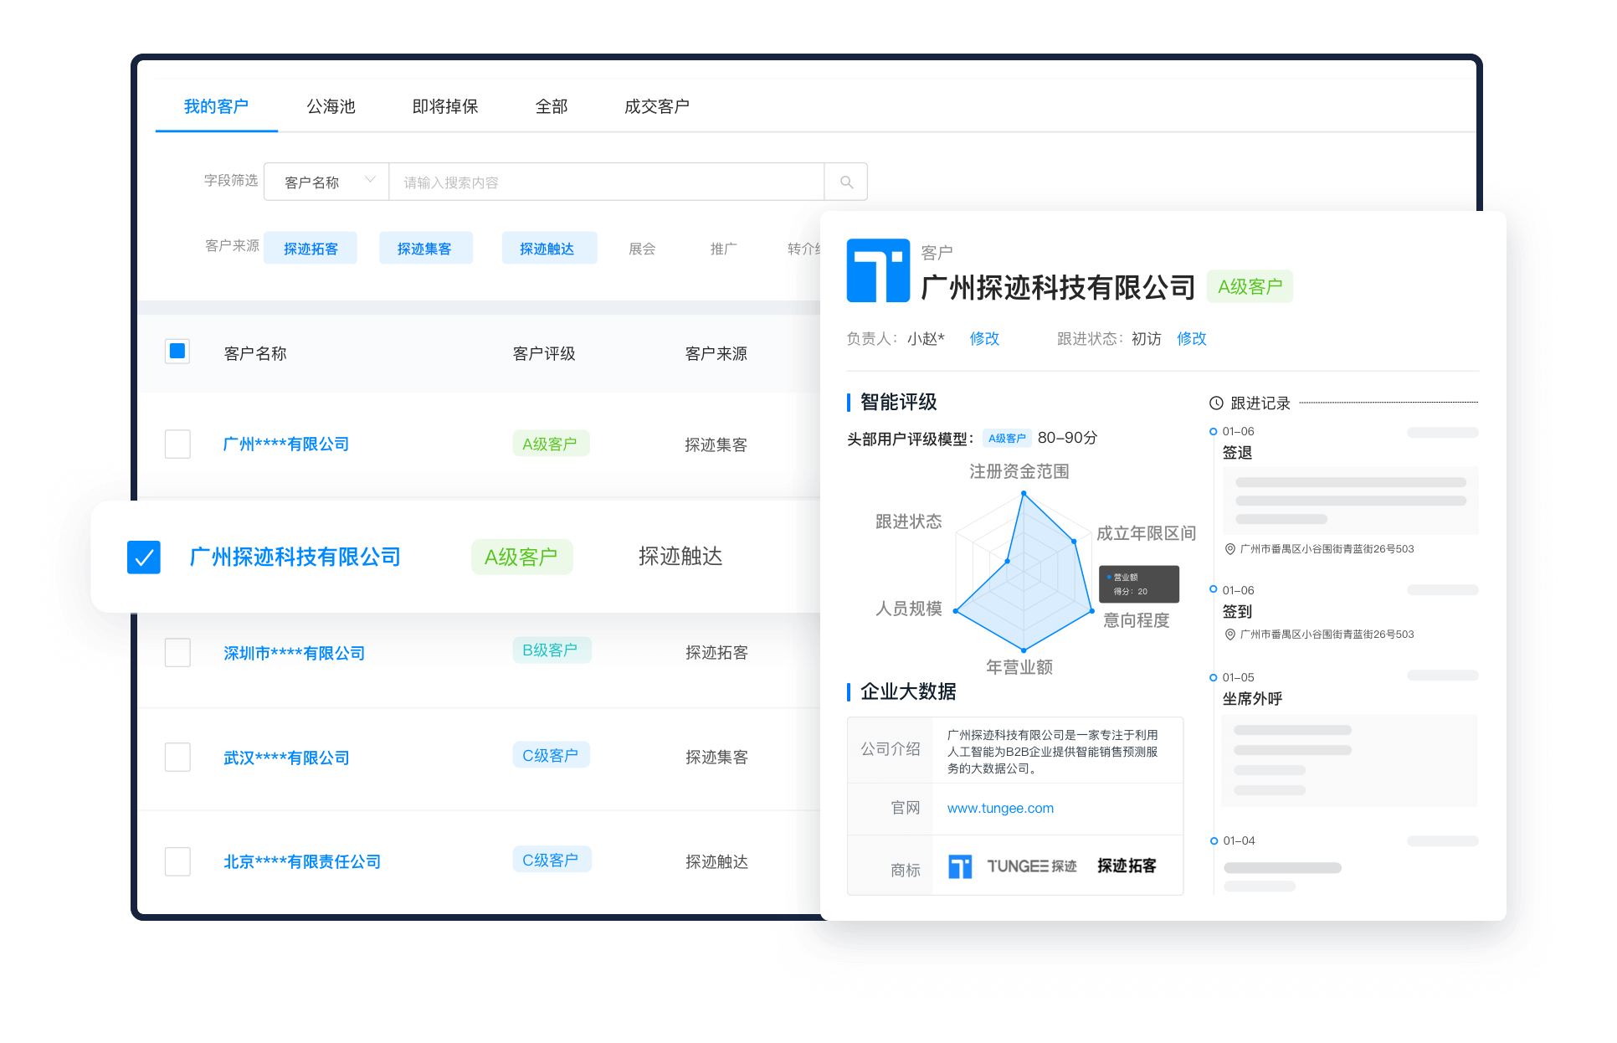Click the Tungee trademark logo in the 商标 row
Screen dimensions: 1617x1043
click(x=960, y=866)
